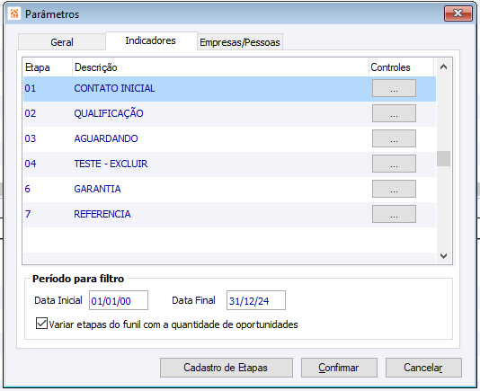This screenshot has height=391, width=480.
Task: Click the Descrição column header
Action: [x=220, y=67]
